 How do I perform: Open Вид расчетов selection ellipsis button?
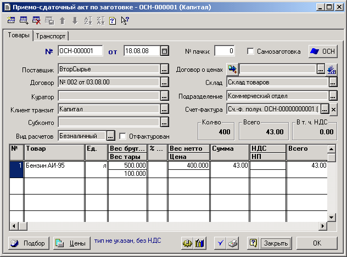coord(110,135)
